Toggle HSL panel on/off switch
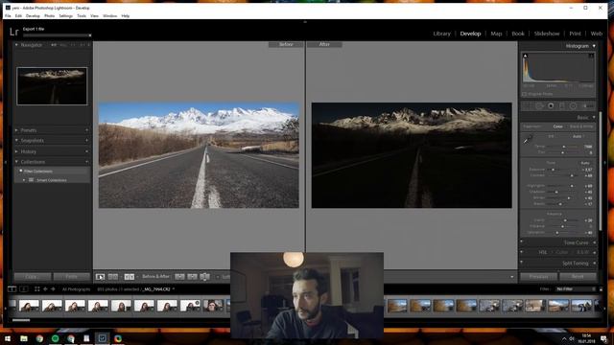Image resolution: width=614 pixels, height=345 pixels. (522, 251)
